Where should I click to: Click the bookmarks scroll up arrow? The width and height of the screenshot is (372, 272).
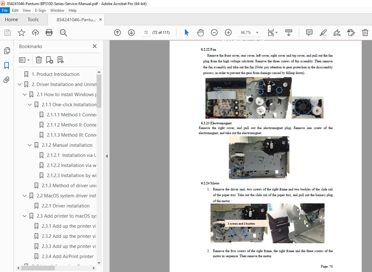pos(99,72)
